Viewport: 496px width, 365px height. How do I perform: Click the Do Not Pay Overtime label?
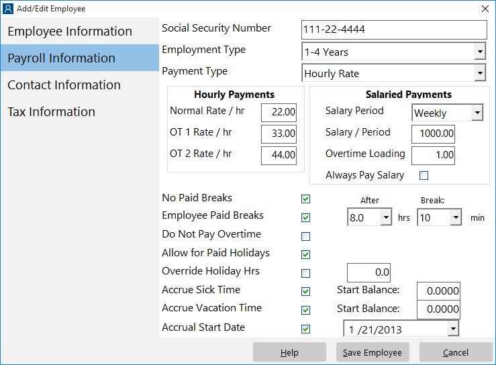[211, 234]
